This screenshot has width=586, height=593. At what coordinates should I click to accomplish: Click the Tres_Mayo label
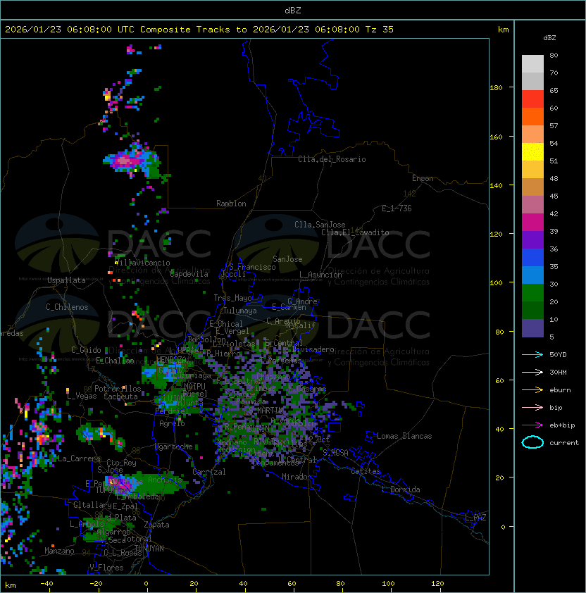click(x=232, y=298)
